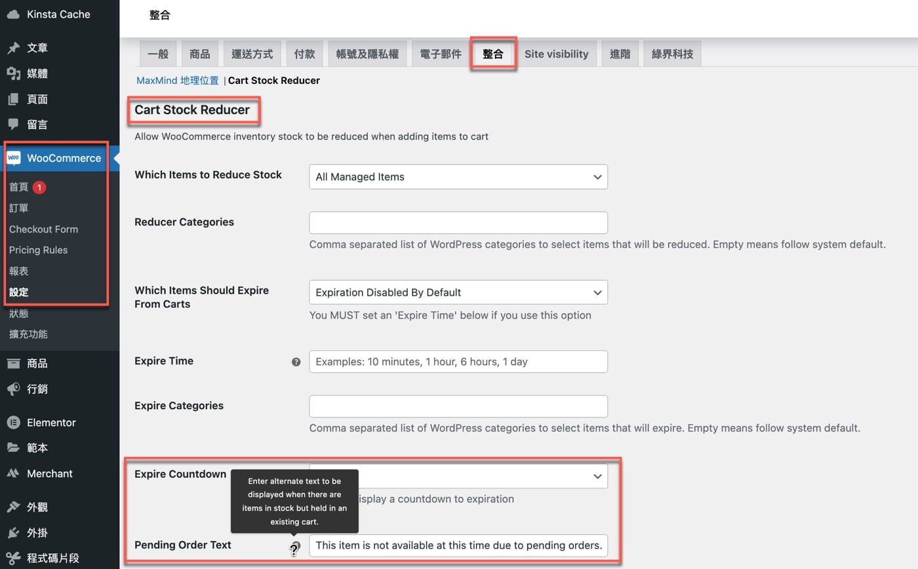Click the plugin icon beside 外掛

pyautogui.click(x=13, y=533)
